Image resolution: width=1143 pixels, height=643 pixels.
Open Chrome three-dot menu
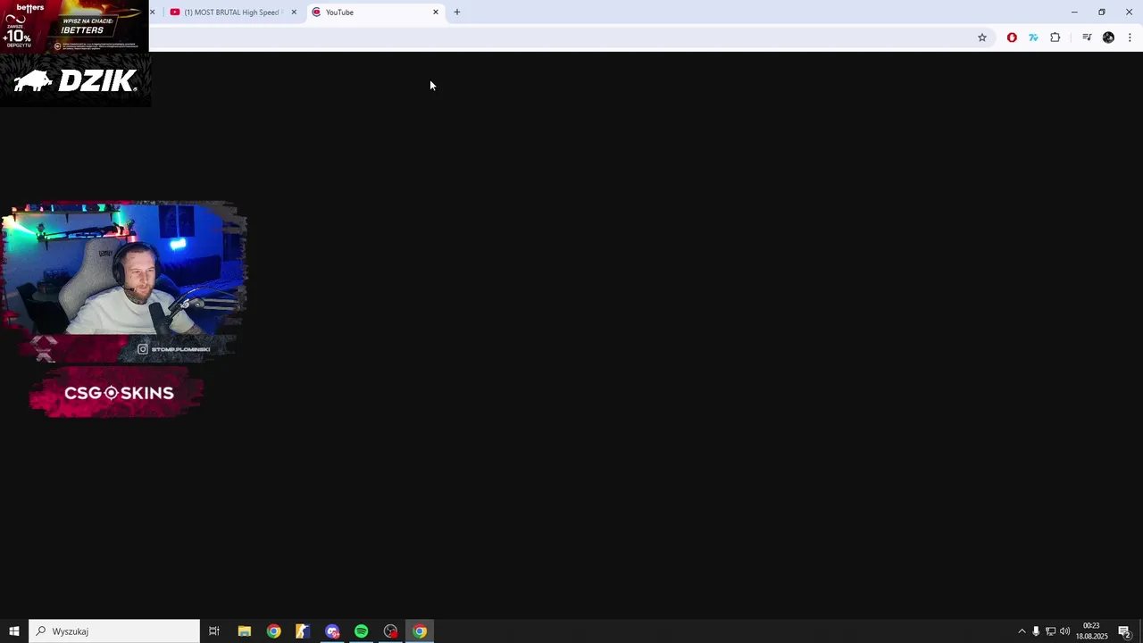coord(1130,38)
